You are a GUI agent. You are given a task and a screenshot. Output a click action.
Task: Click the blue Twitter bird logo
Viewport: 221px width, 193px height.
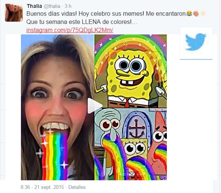point(196,42)
